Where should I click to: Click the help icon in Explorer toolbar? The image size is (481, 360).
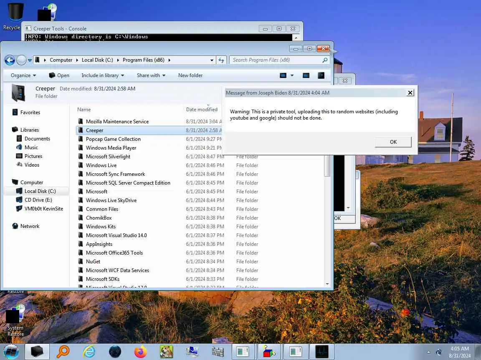[x=321, y=75]
